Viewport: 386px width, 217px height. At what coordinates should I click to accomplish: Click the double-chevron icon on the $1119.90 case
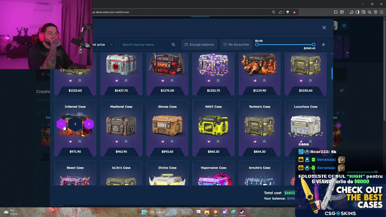[264, 80]
